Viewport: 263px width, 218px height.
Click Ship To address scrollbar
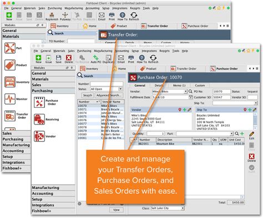(x=255, y=121)
